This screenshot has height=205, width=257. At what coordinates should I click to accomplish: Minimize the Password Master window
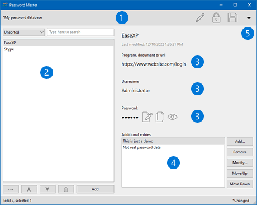coord(221,5)
